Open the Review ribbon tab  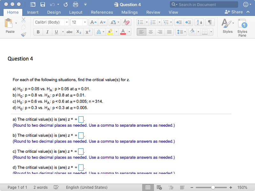(x=153, y=12)
